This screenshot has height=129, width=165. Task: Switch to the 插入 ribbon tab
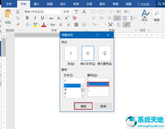coord(37,4)
